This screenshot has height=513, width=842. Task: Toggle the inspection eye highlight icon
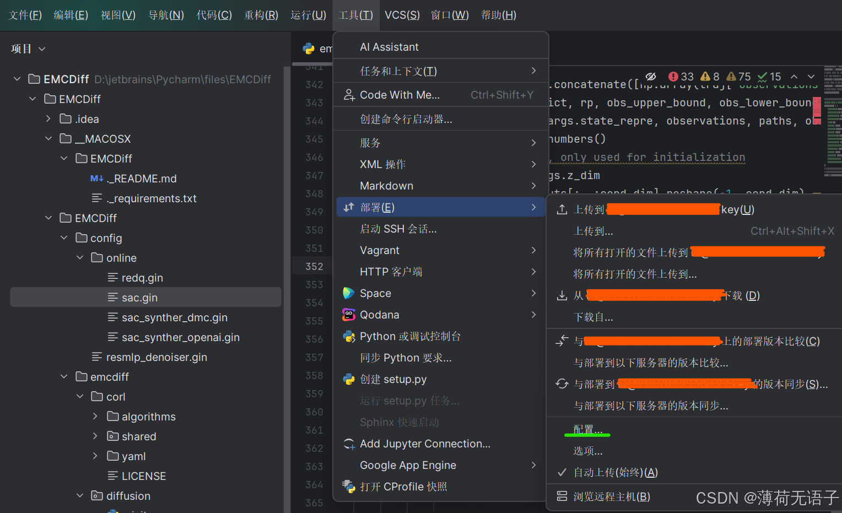pos(651,77)
